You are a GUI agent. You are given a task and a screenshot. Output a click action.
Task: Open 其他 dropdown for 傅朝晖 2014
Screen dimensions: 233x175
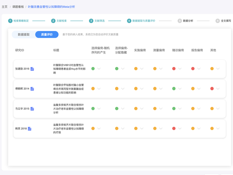click(218, 89)
